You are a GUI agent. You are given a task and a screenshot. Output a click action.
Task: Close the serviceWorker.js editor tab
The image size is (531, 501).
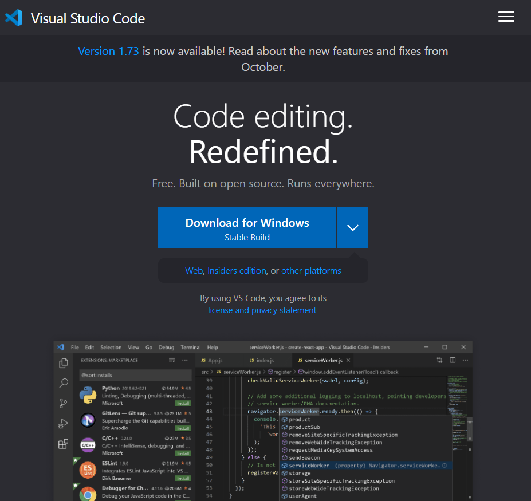coord(348,361)
